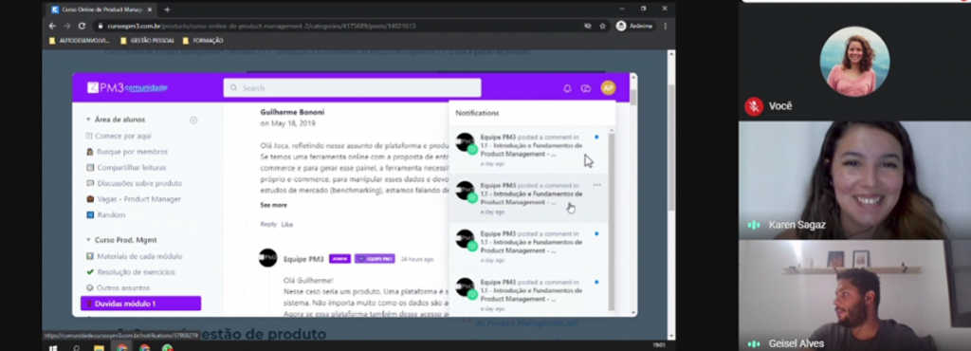The image size is (971, 351).
Task: Click the PM3 comunidade logo
Action: pos(128,88)
